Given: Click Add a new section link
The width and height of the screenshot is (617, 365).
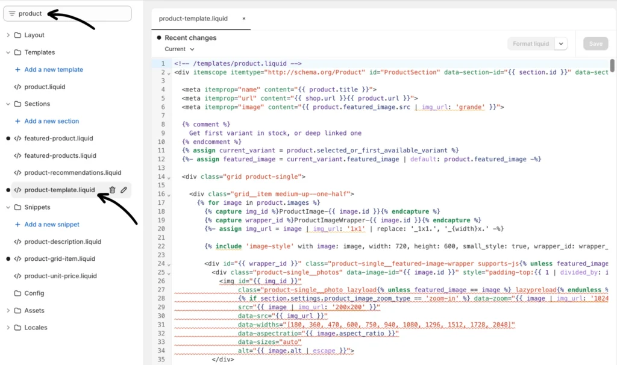Looking at the screenshot, I should click(52, 121).
